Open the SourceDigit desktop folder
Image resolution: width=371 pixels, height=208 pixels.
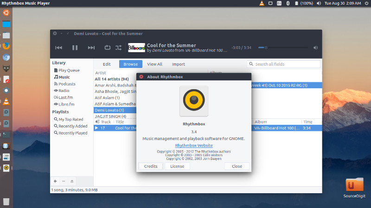point(354,188)
